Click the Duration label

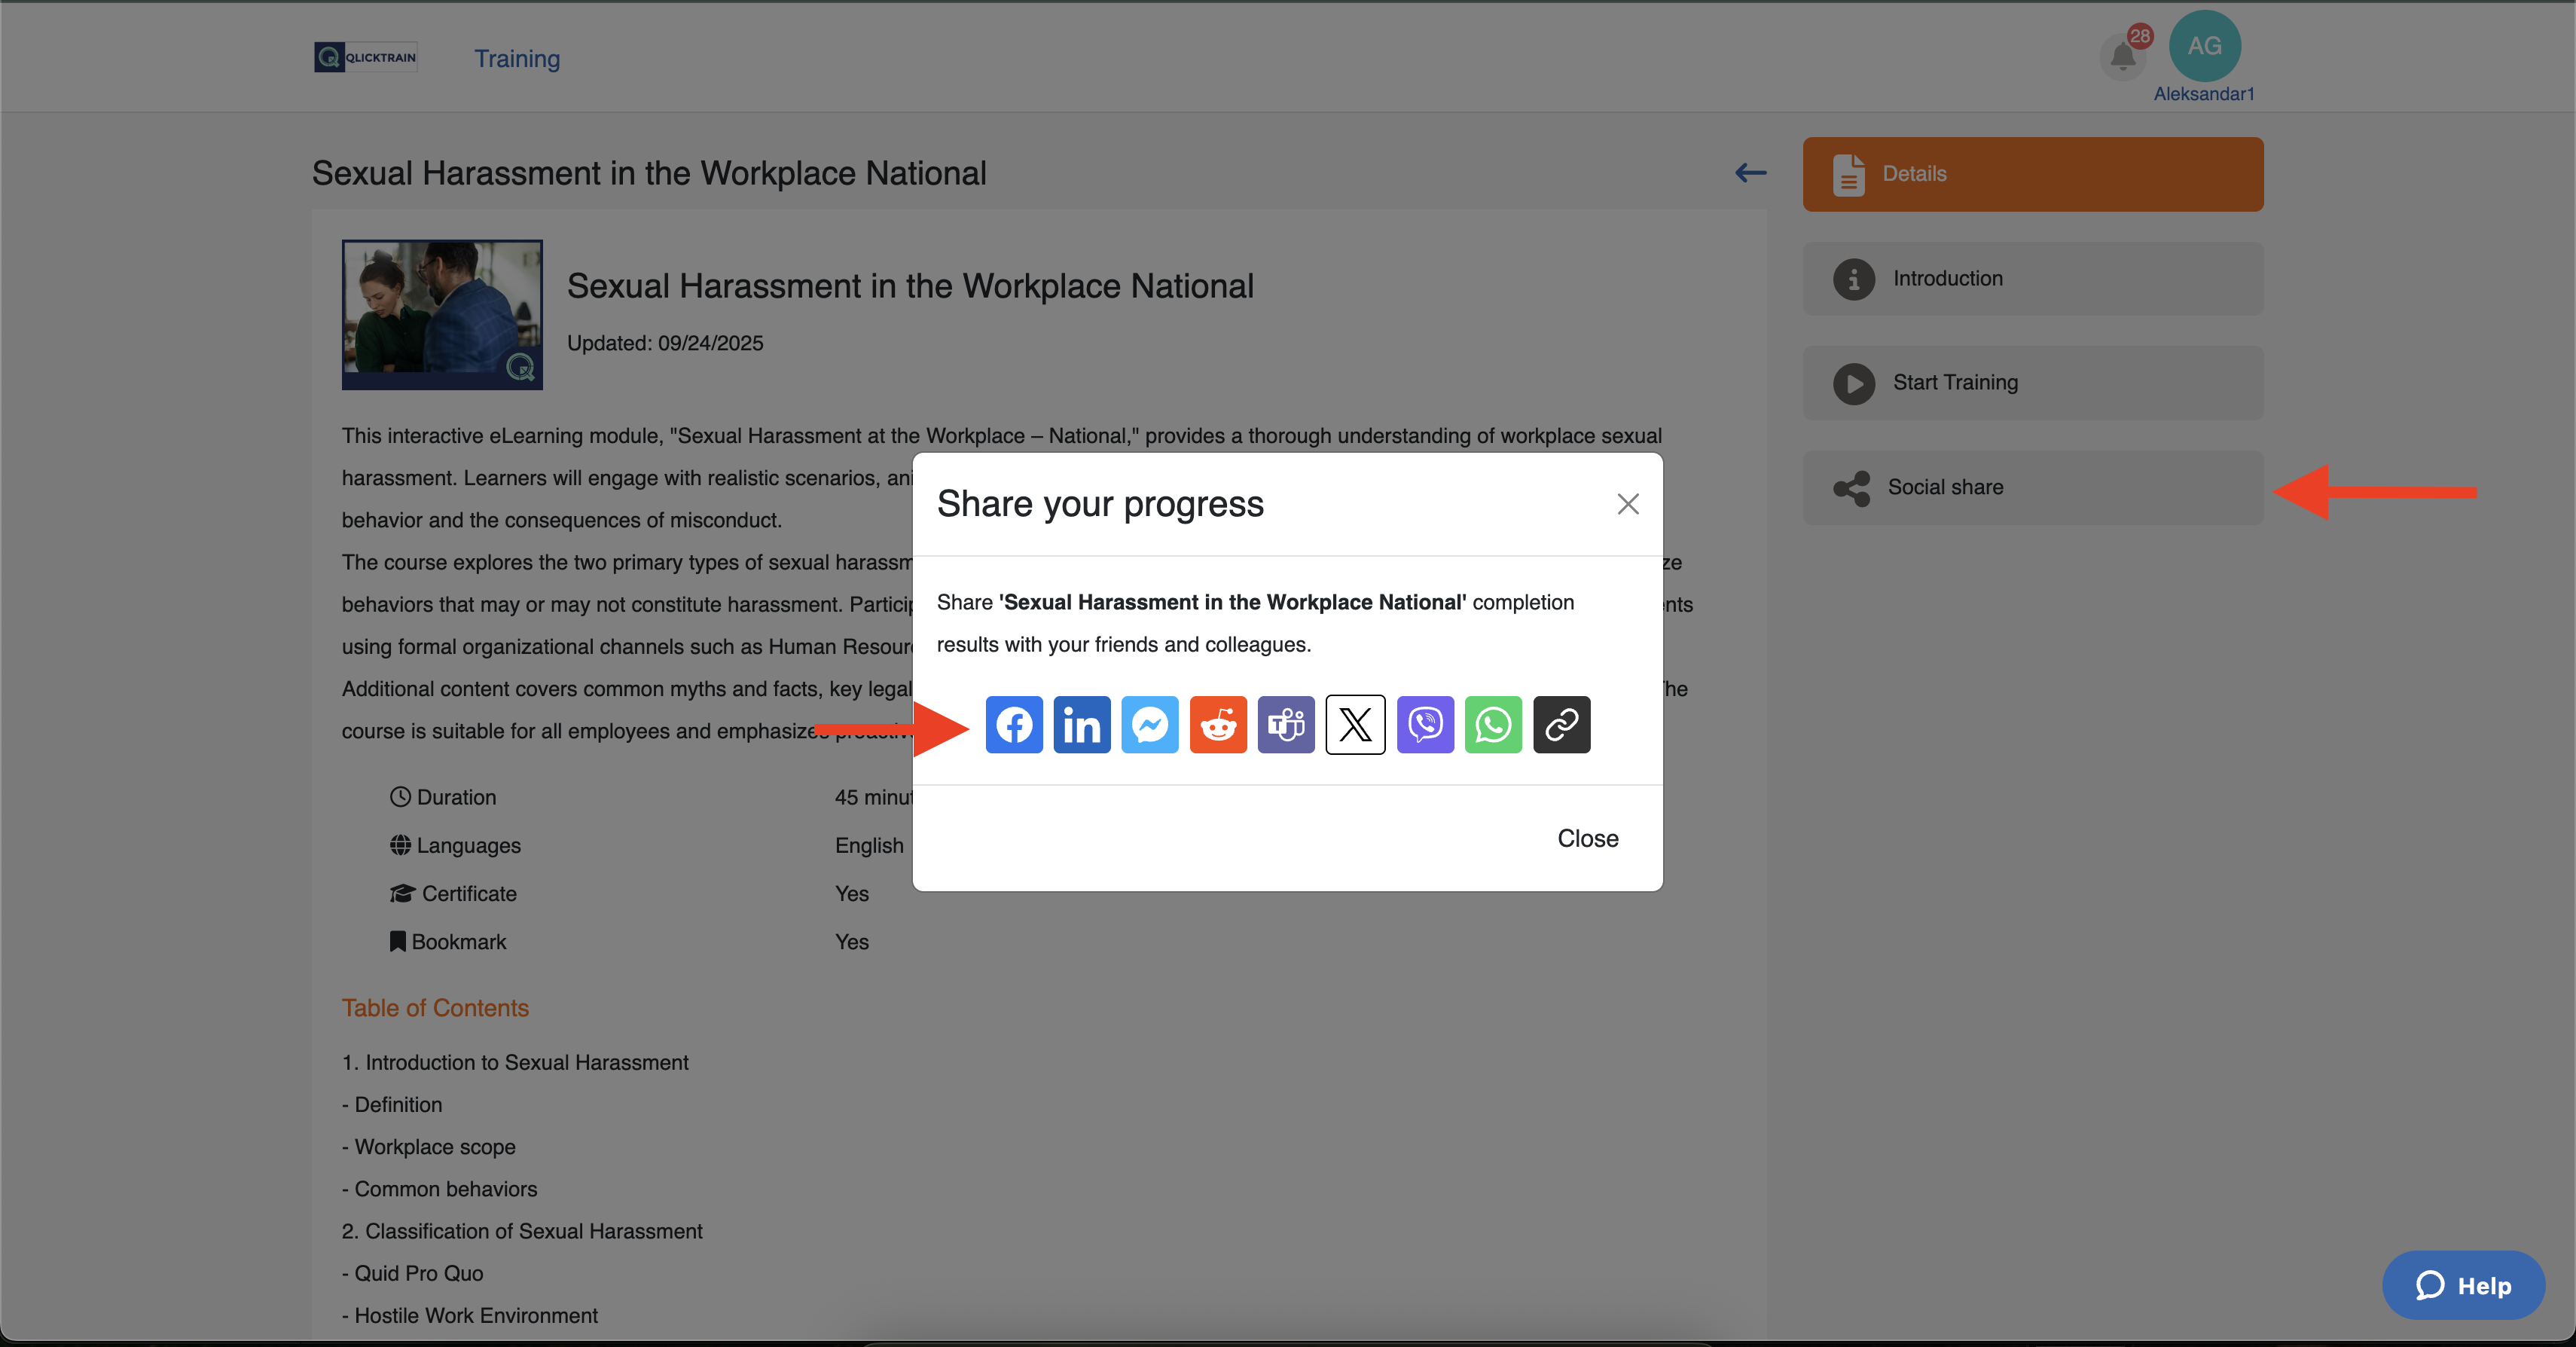tap(456, 797)
